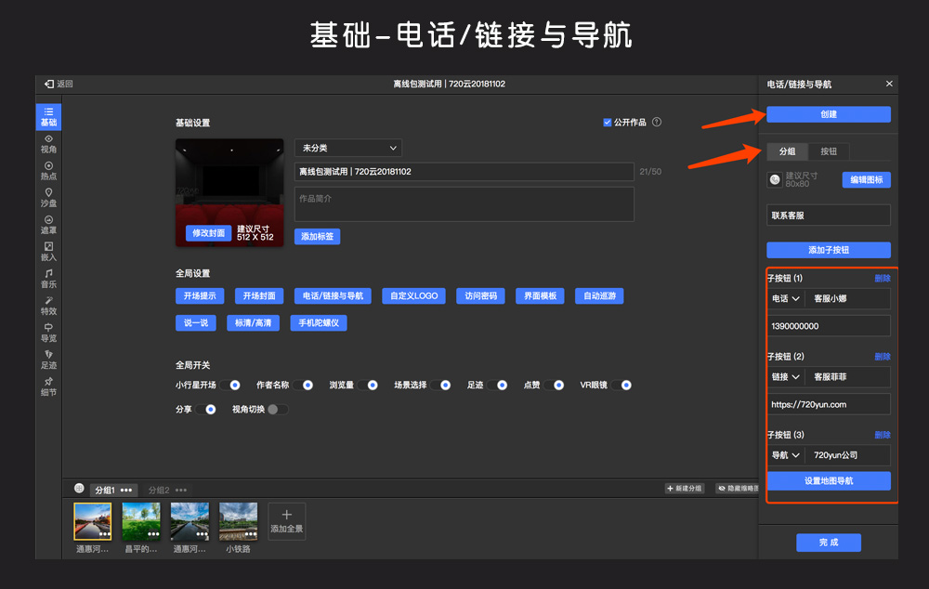Enable the 视角切换 toggle
This screenshot has width=929, height=589.
click(277, 409)
